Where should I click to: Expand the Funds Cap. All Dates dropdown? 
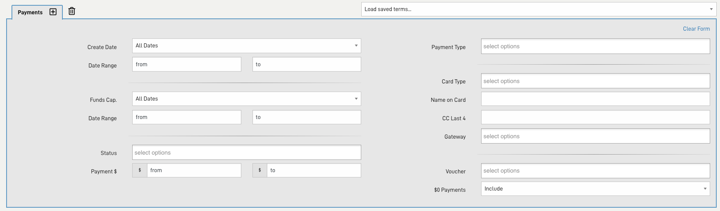246,99
